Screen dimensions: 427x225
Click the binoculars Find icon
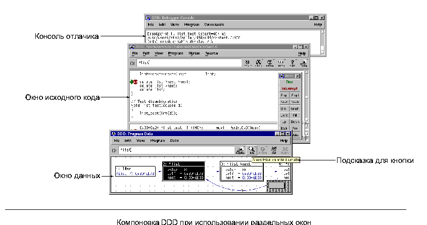[x=259, y=63]
